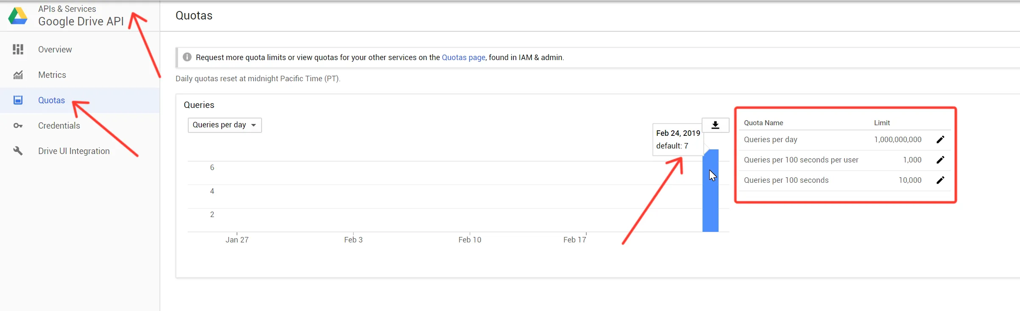Viewport: 1020px width, 311px height.
Task: Click the info icon in the banner
Action: tap(187, 57)
